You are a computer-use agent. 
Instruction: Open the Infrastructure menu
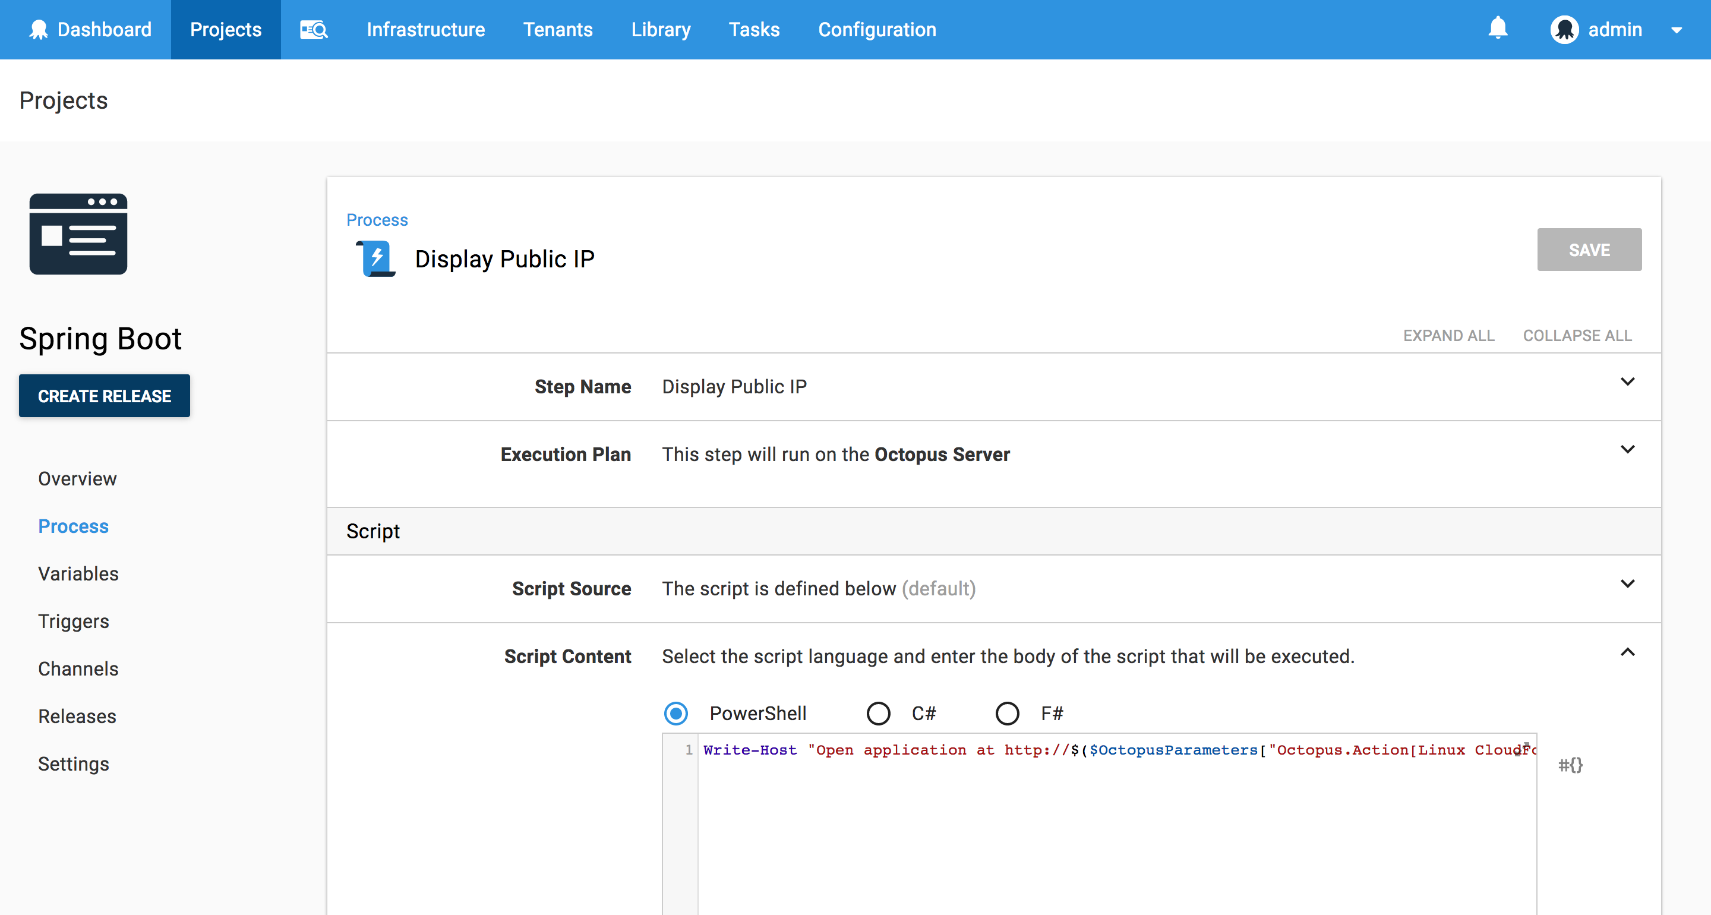coord(425,30)
